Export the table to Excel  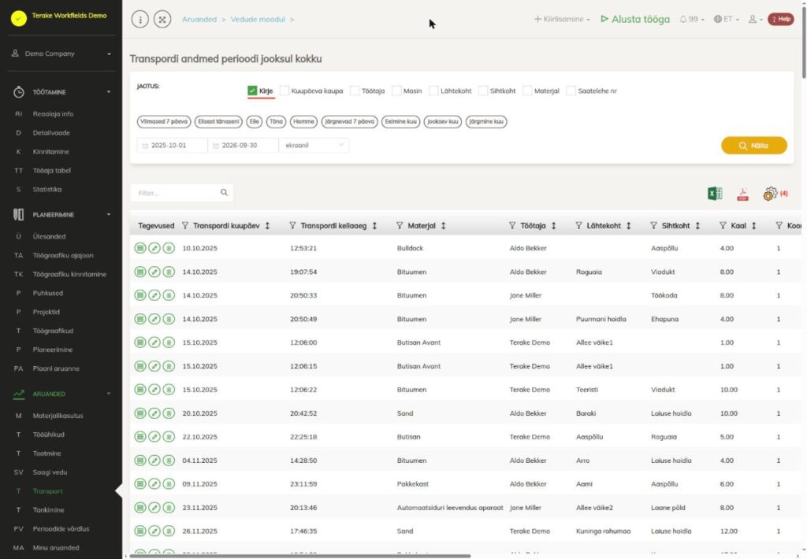point(715,194)
